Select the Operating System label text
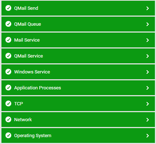The height and width of the screenshot is (144, 156). (x=33, y=136)
